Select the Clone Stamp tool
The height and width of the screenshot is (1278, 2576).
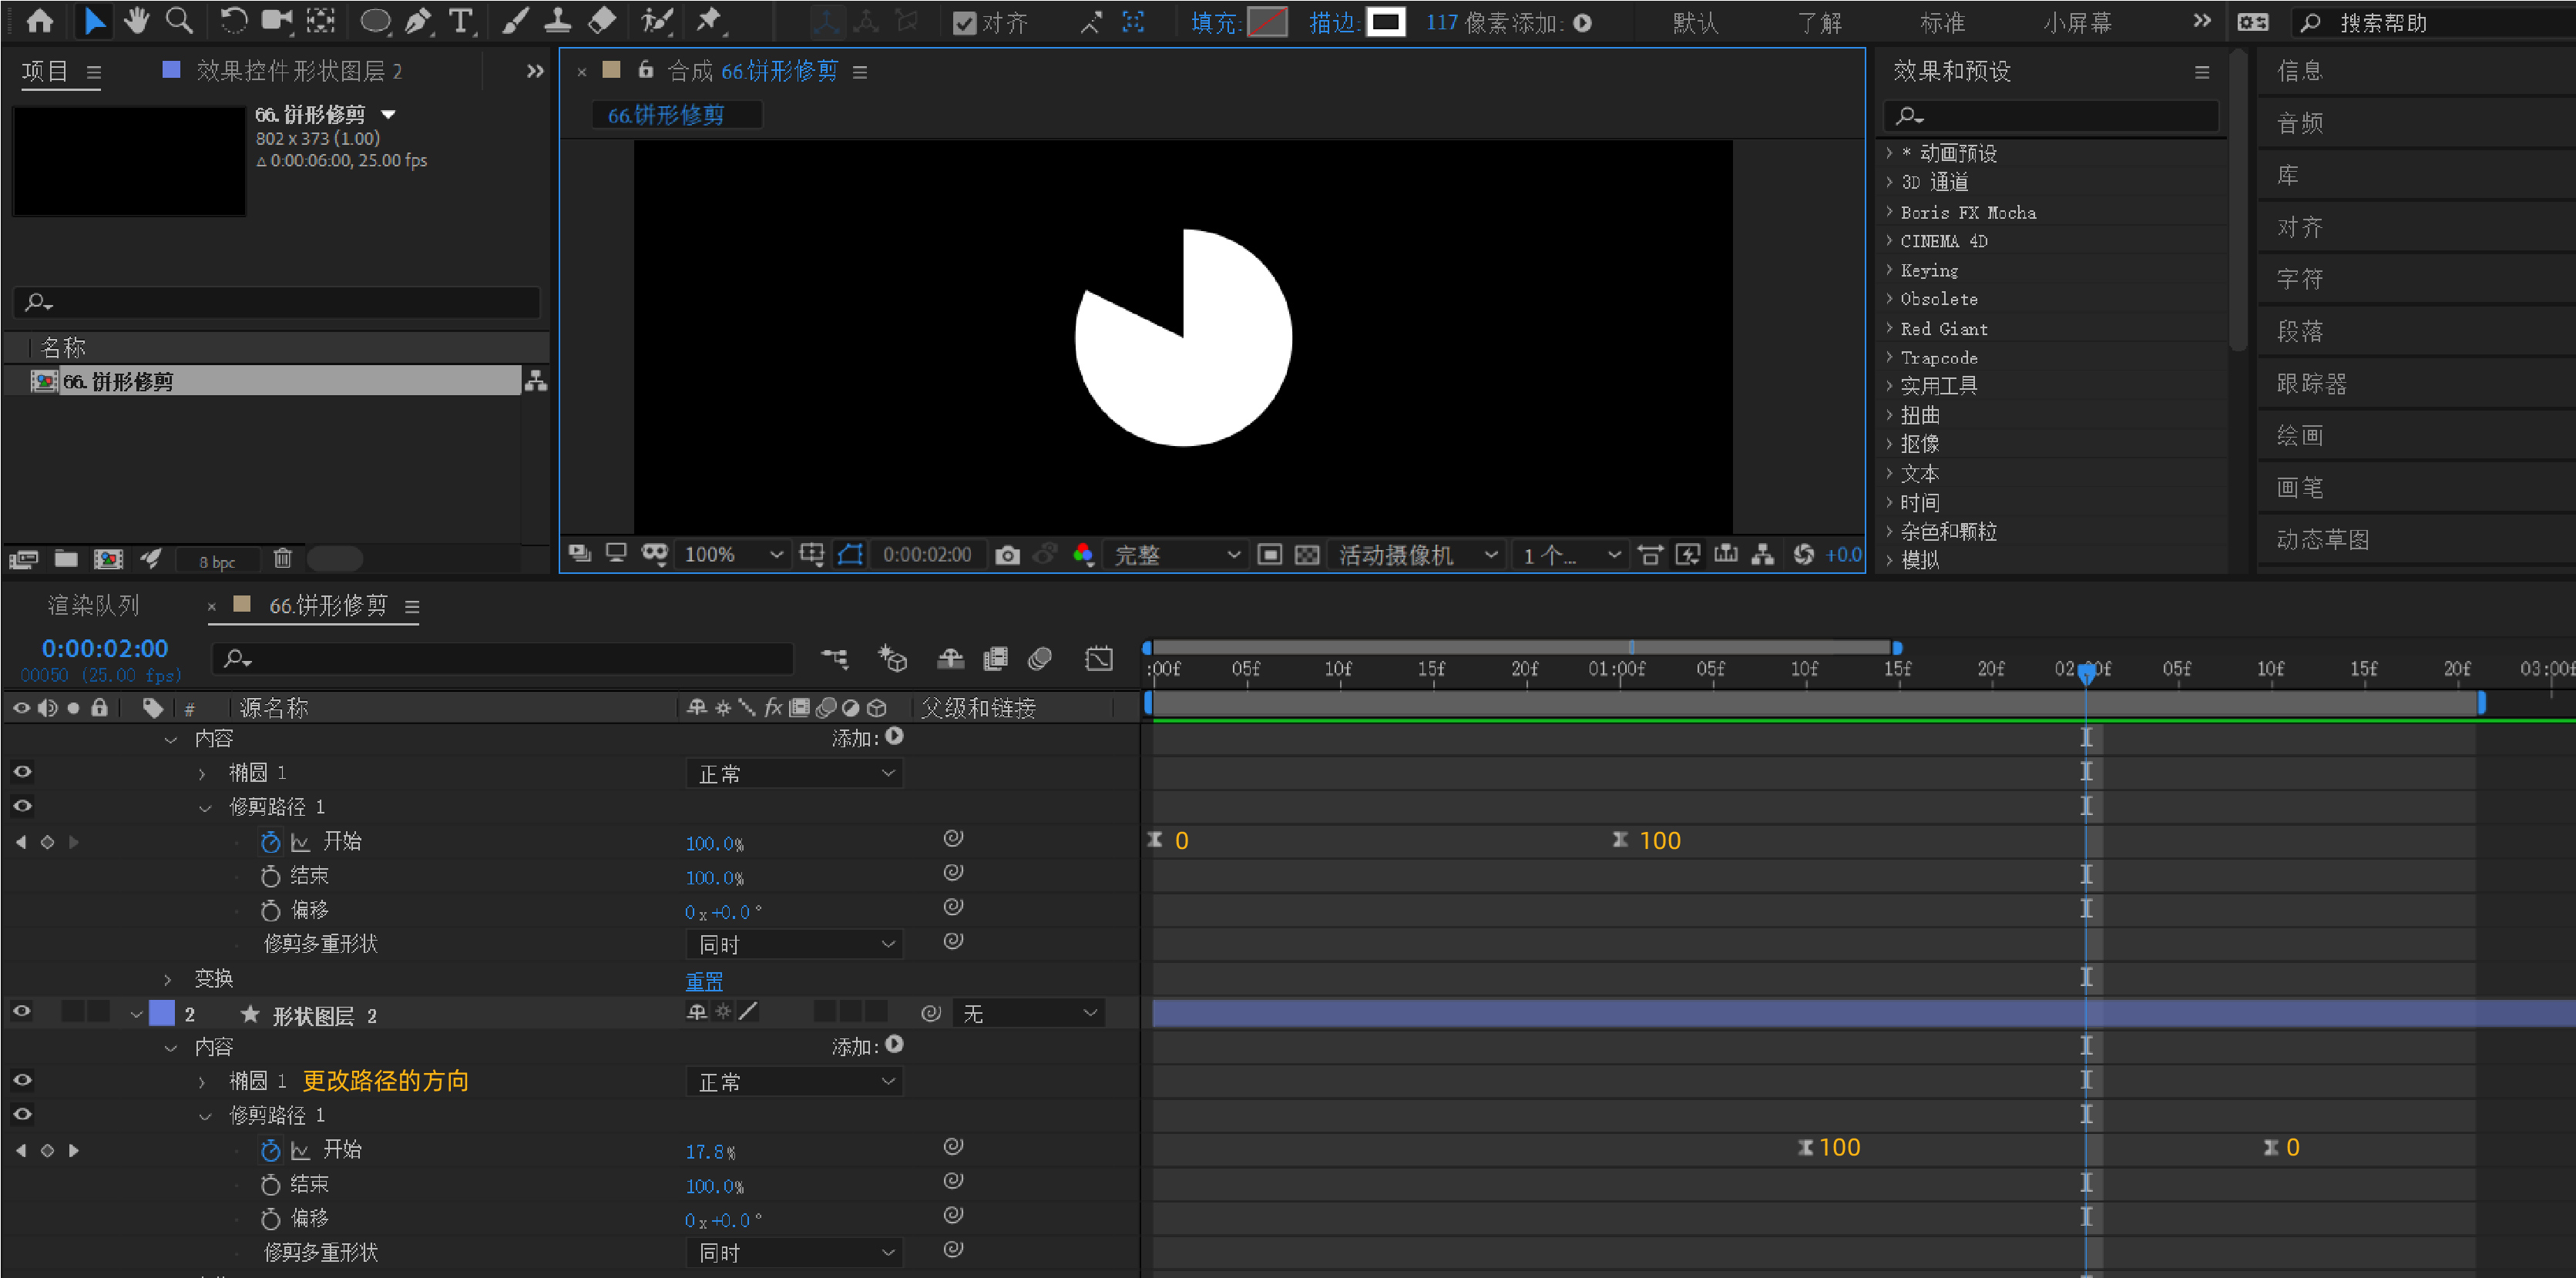[x=557, y=21]
